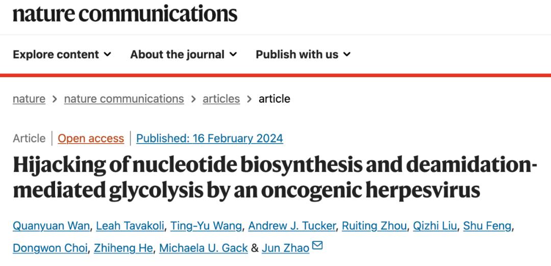The width and height of the screenshot is (551, 266).
Task: Open the About the journal dropdown
Action: [183, 55]
